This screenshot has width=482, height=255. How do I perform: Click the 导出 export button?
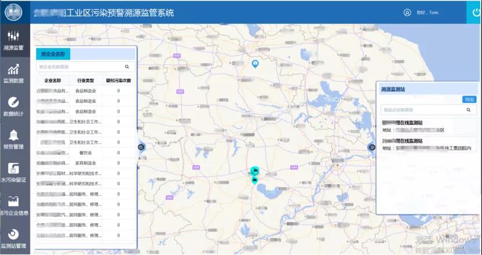469,99
